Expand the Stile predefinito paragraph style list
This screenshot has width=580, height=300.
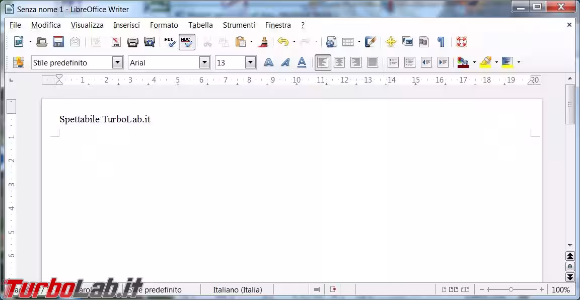point(117,62)
